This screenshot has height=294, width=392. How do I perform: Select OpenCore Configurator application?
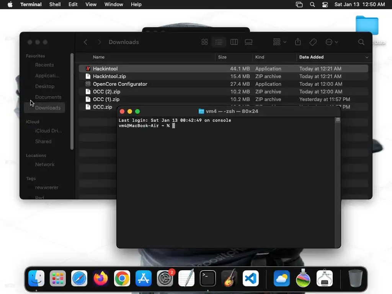[x=223, y=84]
